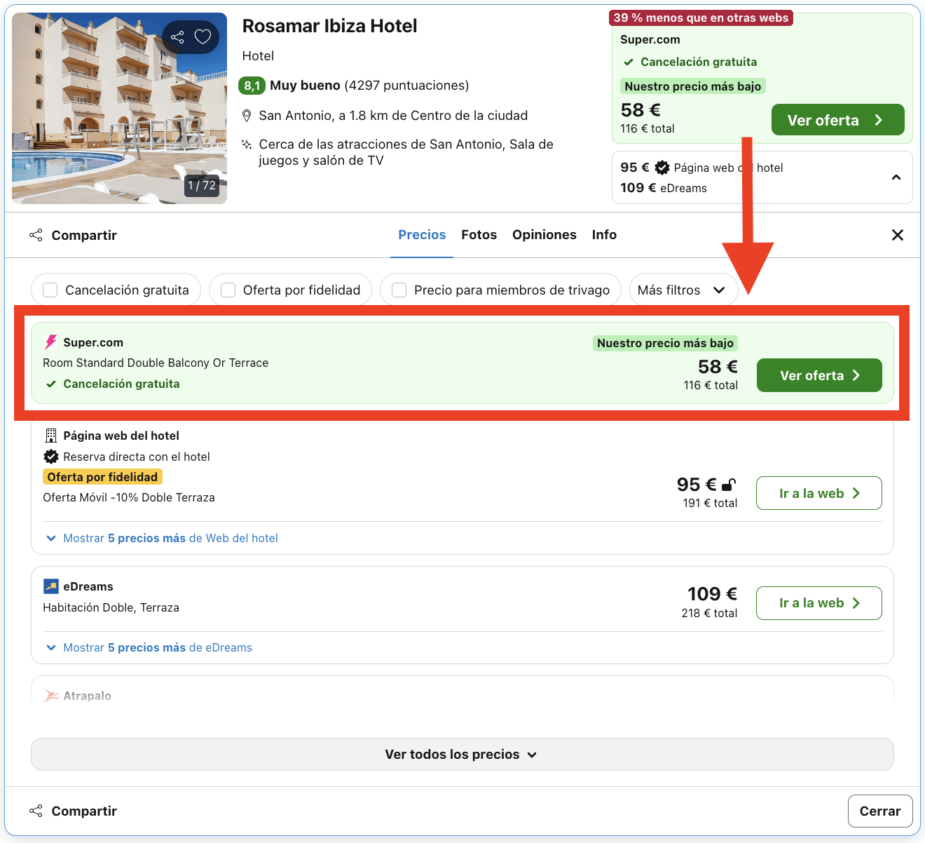The width and height of the screenshot is (925, 843).
Task: Click the hotel building icon
Action: [x=51, y=436]
